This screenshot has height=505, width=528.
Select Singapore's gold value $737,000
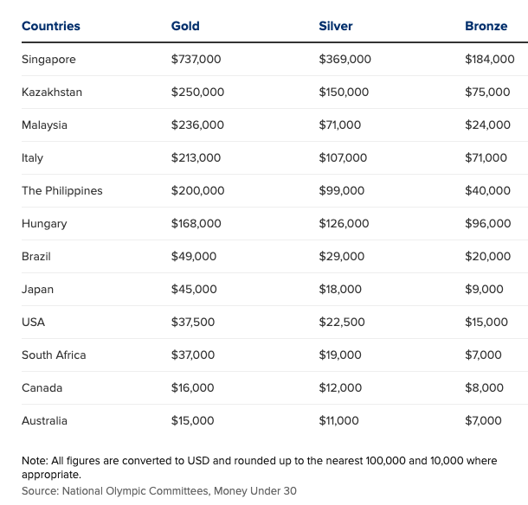coord(196,59)
